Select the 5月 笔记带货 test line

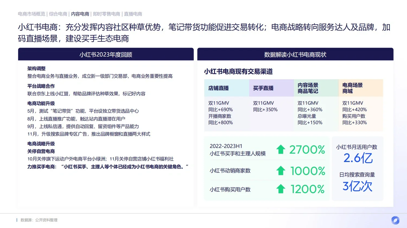[x=83, y=111]
